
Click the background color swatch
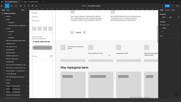point(161,17)
